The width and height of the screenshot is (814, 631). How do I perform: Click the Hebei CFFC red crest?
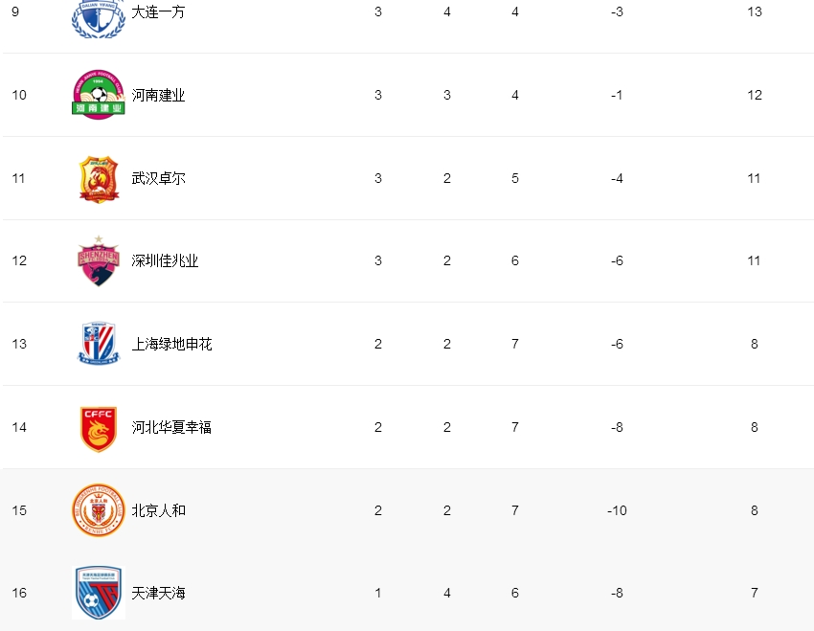pyautogui.click(x=99, y=427)
